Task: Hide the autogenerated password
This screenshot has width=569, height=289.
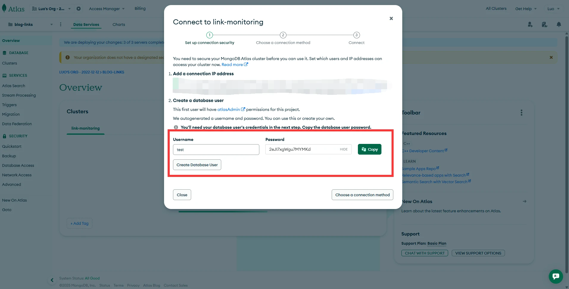Action: coord(344,149)
